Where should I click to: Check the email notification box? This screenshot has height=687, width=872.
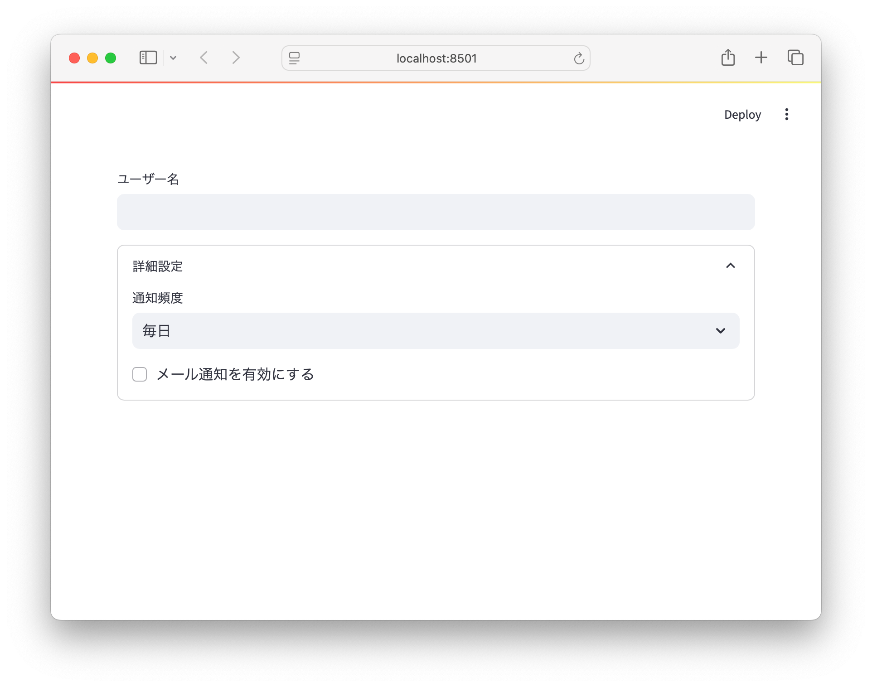139,374
